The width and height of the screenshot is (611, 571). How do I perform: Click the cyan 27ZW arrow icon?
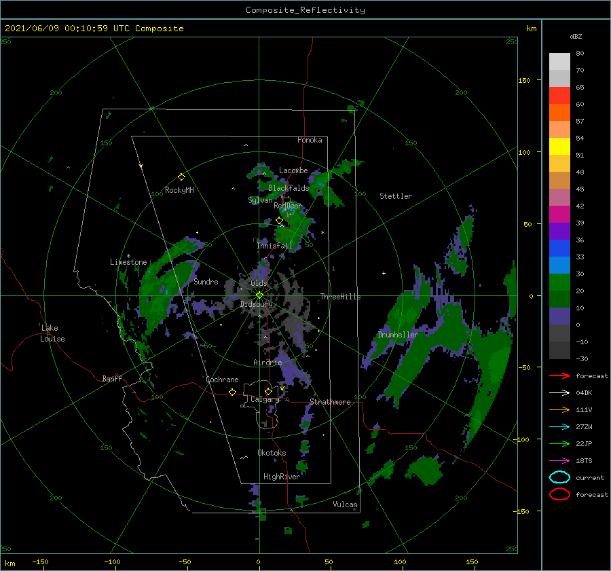(x=559, y=427)
